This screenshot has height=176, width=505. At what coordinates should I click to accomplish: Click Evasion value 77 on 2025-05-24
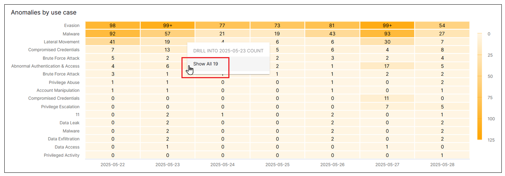(223, 25)
